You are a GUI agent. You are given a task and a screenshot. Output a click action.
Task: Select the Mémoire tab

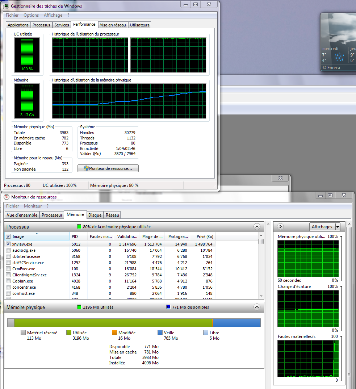[75, 214]
